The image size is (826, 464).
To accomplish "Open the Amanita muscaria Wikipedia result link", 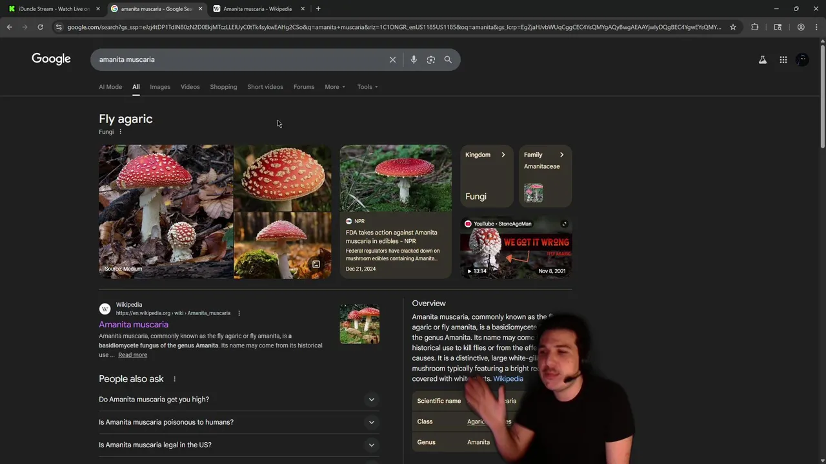I will [134, 325].
